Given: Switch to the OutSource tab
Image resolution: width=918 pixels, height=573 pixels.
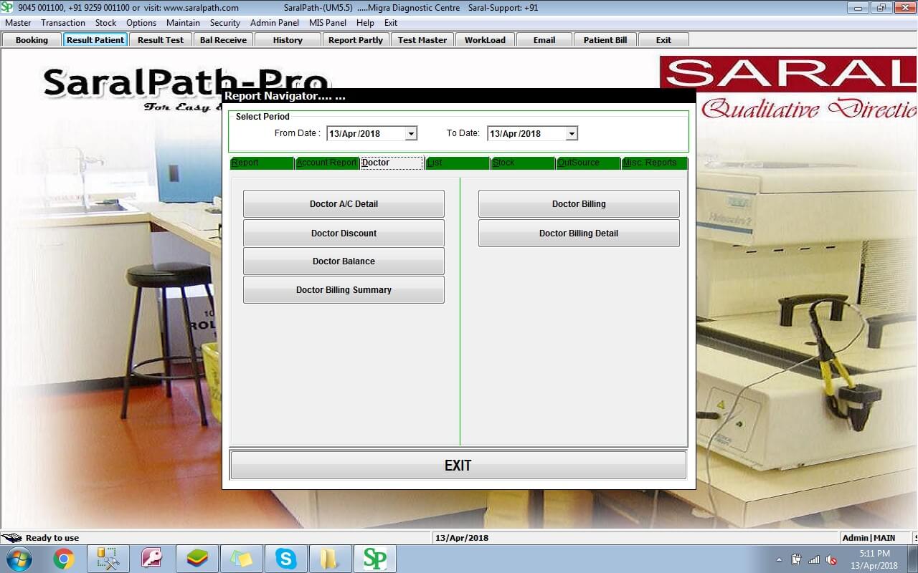Looking at the screenshot, I should tap(588, 163).
